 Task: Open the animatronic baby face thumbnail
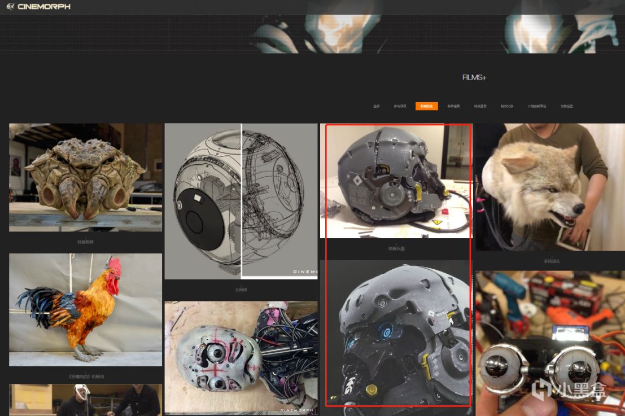point(241,357)
